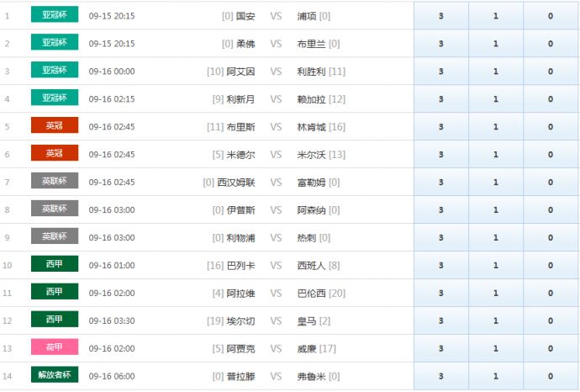
Task: Select 3 for 西汉姆联 vs 富勒姆
Action: [441, 182]
